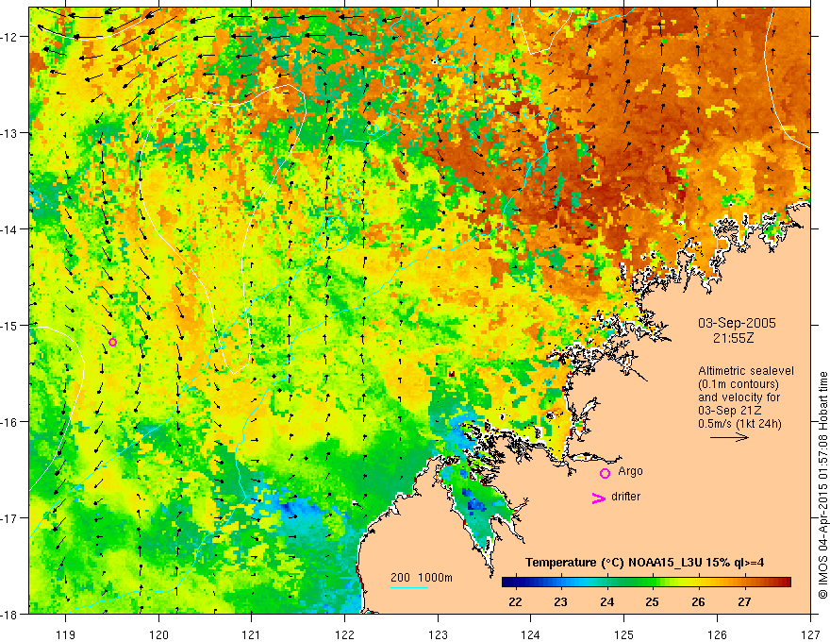Click the cyan isobath legend line under '200 1000m'
The width and height of the screenshot is (830, 642).
[x=409, y=587]
